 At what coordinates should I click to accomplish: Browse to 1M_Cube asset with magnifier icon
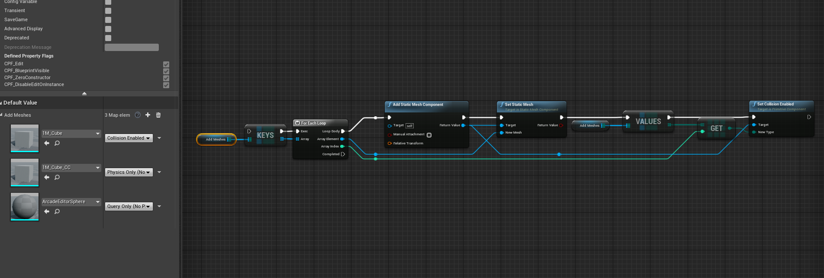point(57,143)
